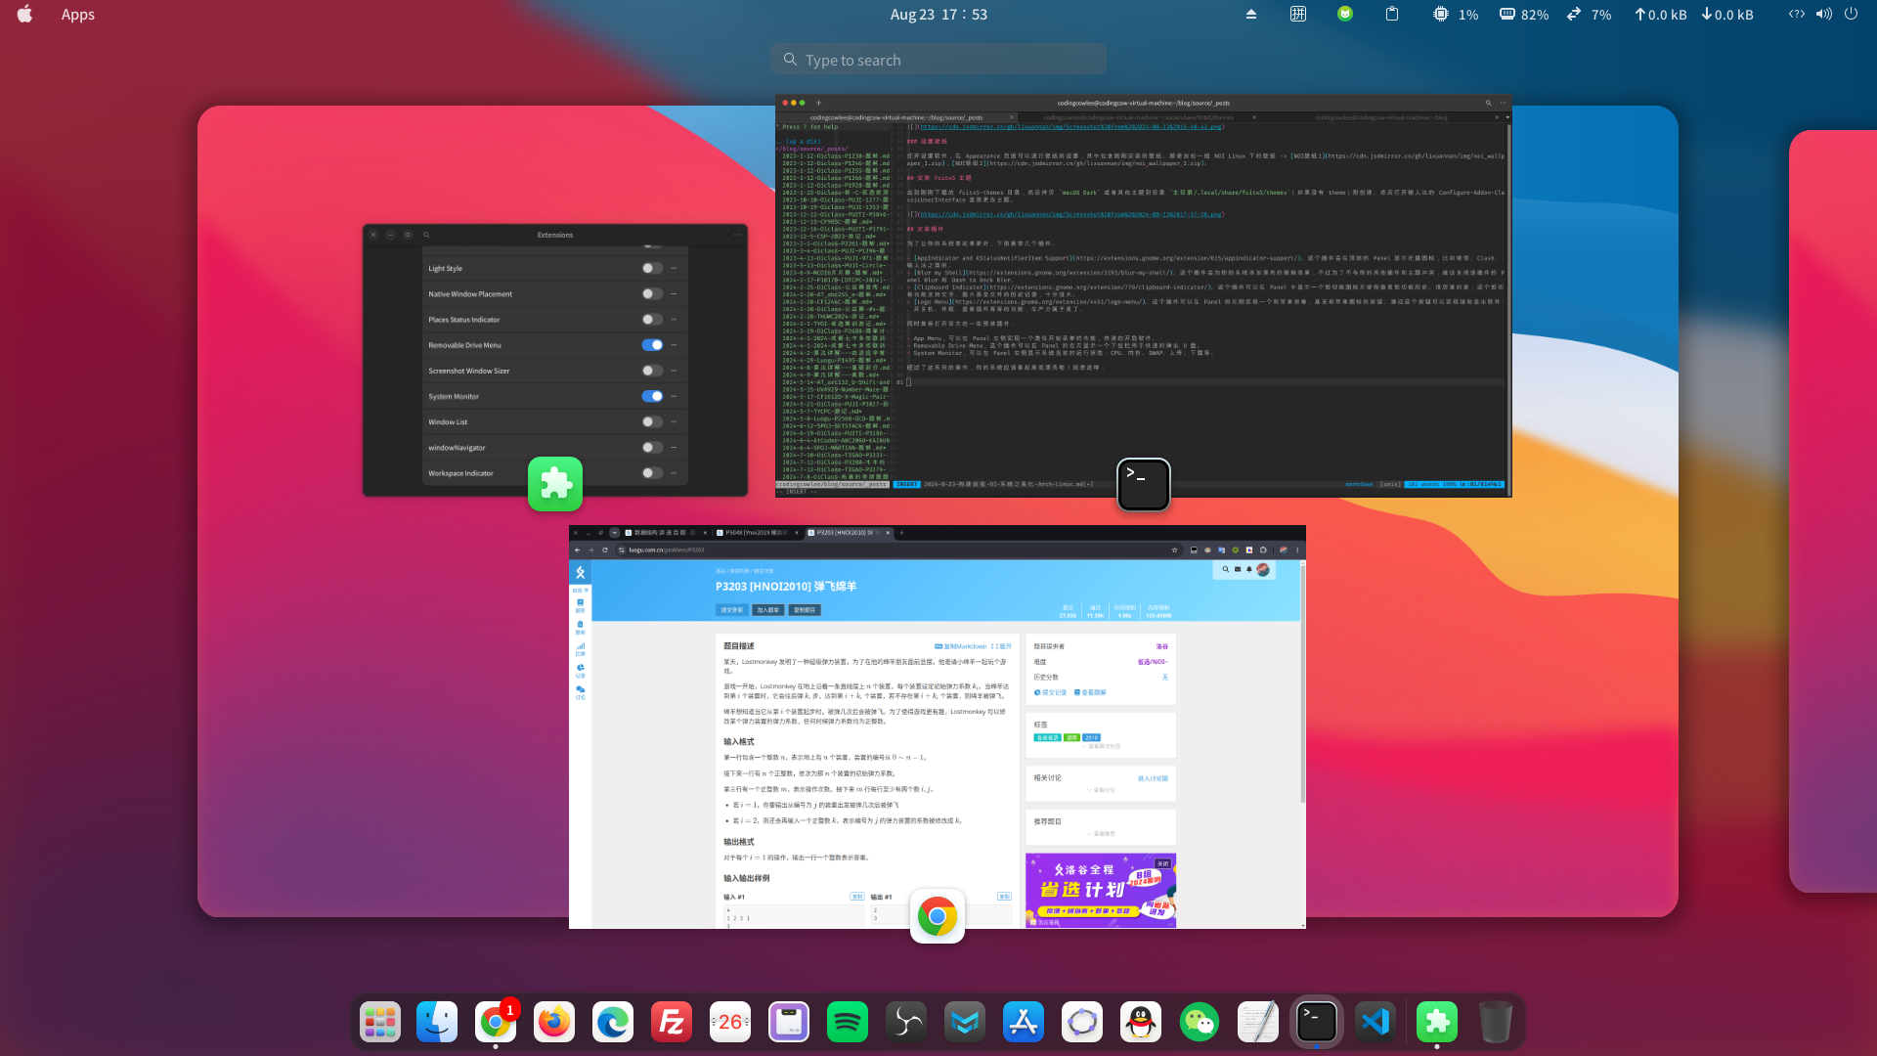Viewport: 1877px width, 1056px height.
Task: Open Visual Studio Code from the dock
Action: tap(1376, 1022)
